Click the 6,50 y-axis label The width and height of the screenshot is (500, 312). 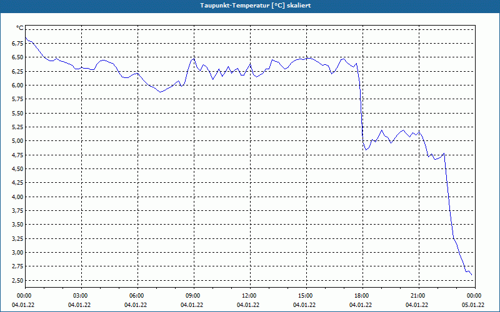coord(17,57)
